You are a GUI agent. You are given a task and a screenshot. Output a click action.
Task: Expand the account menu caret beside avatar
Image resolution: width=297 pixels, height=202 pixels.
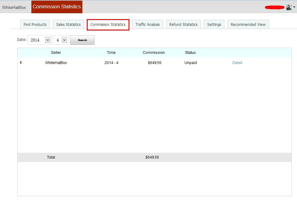[x=294, y=7]
